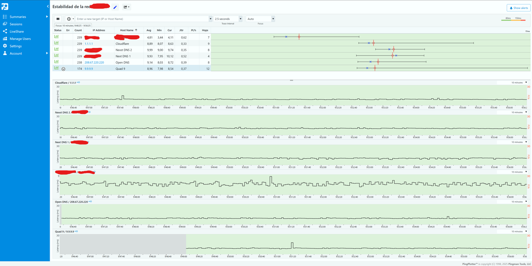Click the latency marker in the Cloudflare row graph

coord(374,43)
